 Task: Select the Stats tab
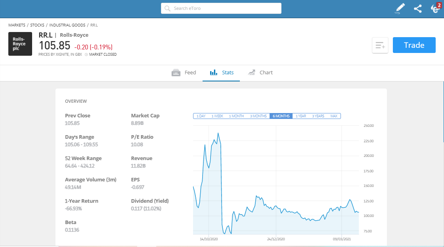tap(221, 73)
